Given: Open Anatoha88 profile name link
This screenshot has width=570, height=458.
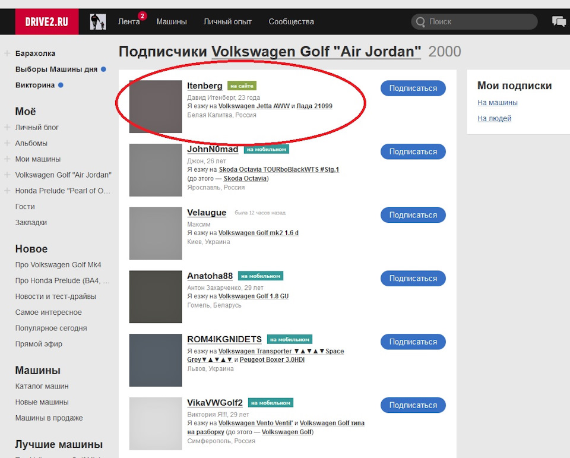Looking at the screenshot, I should 210,276.
